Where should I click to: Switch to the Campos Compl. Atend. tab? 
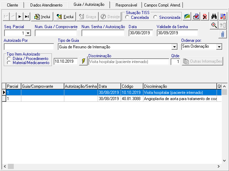(x=162, y=5)
